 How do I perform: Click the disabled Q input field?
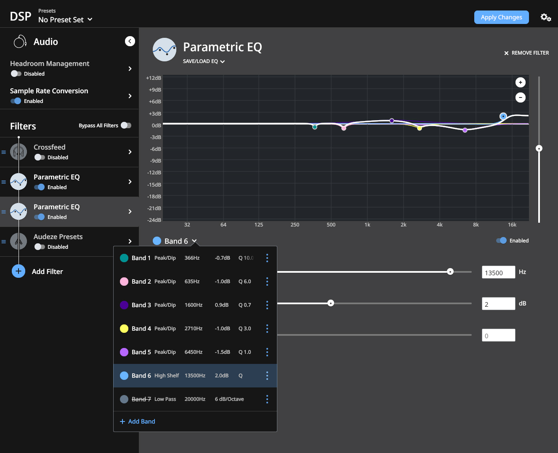[x=499, y=335]
